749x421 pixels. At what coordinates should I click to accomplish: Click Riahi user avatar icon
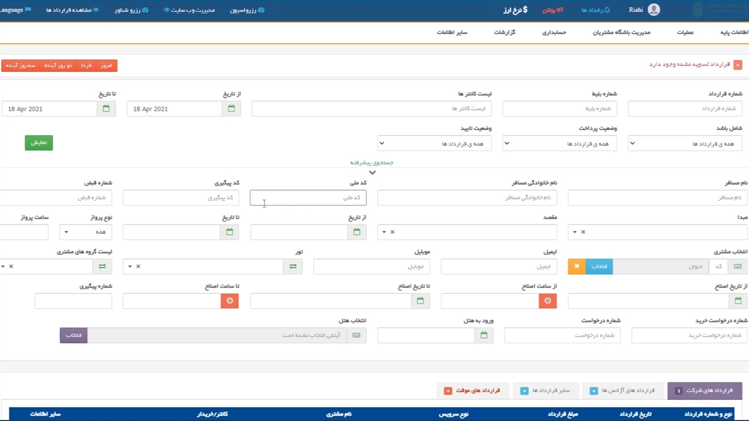654,10
